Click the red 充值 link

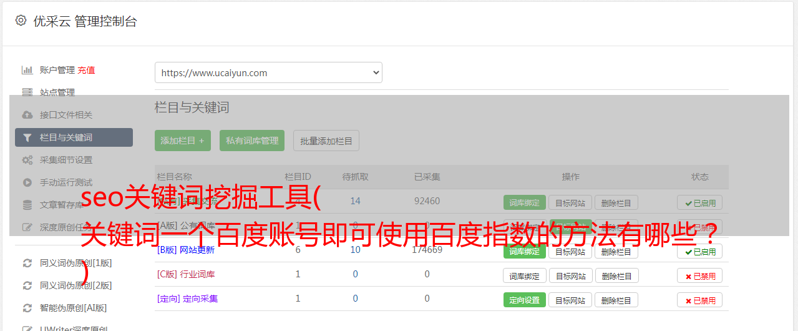coord(86,70)
